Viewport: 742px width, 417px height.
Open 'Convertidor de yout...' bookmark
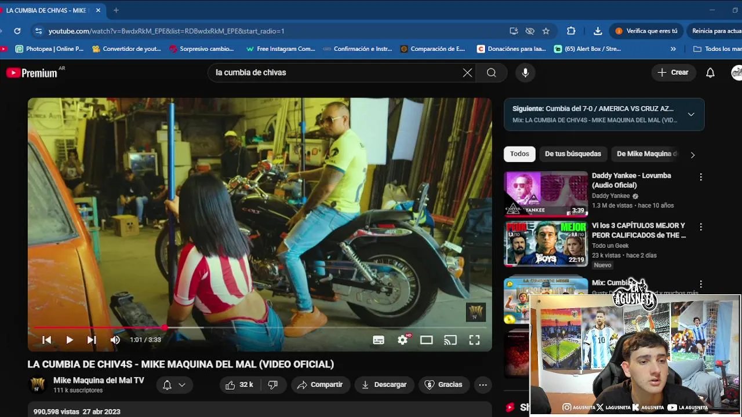tap(126, 49)
